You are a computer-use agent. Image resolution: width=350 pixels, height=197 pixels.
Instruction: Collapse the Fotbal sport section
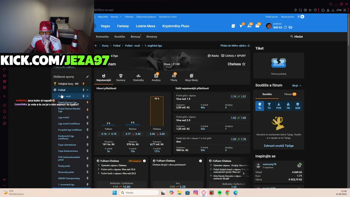pos(87,90)
